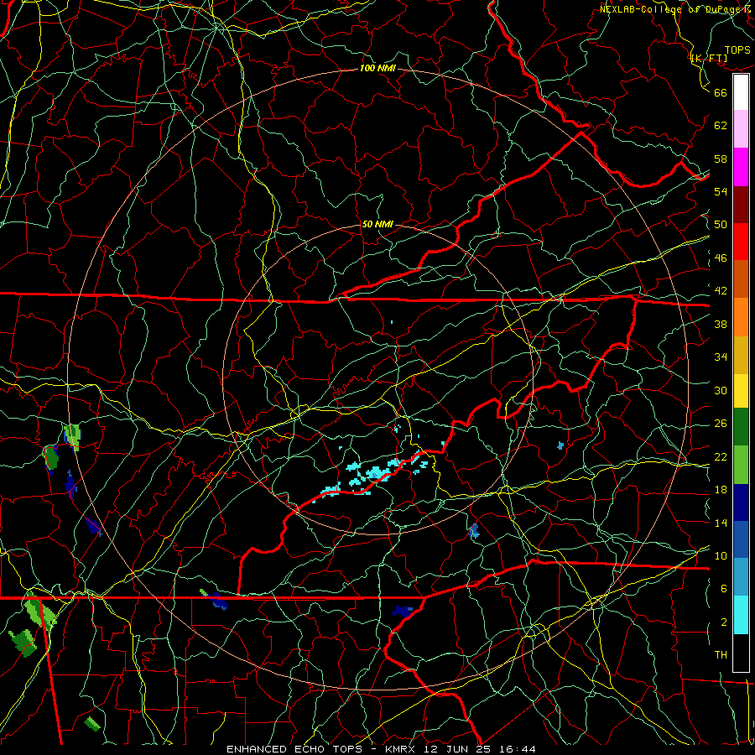Screen dimensions: 755x755
Task: Click the legend value '14'
Action: (x=721, y=523)
